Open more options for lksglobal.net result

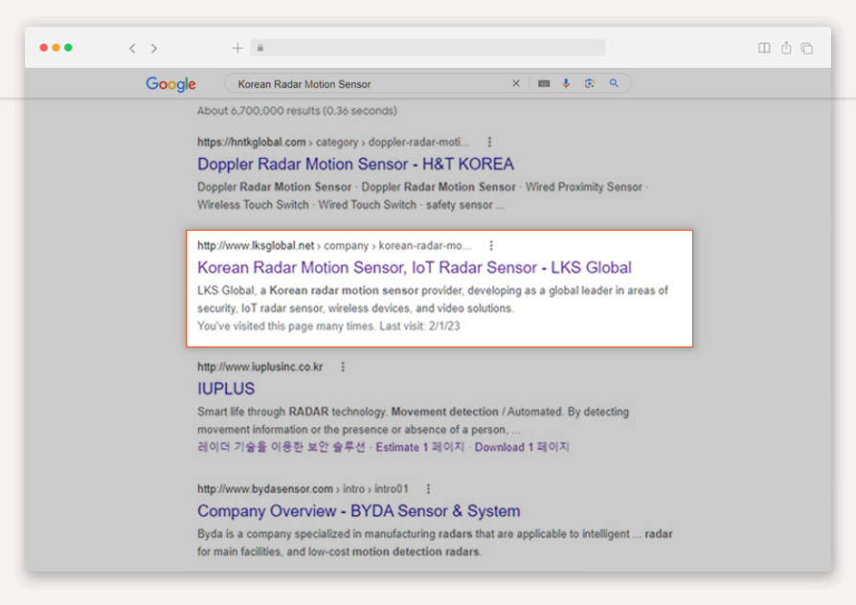pyautogui.click(x=491, y=245)
